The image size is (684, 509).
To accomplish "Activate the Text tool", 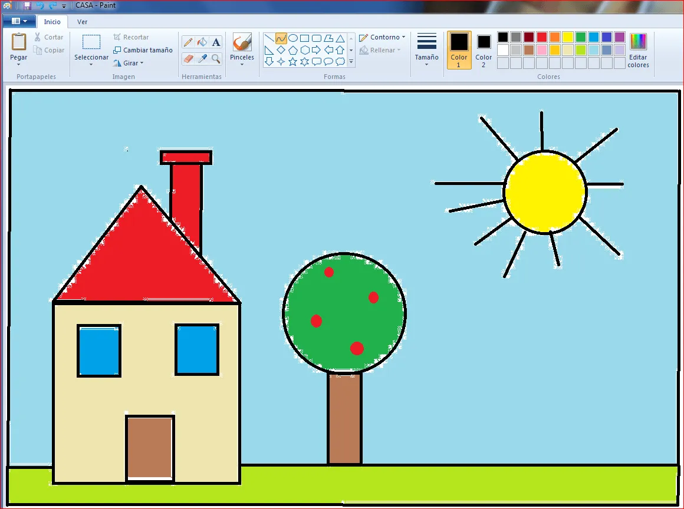I will coord(216,41).
